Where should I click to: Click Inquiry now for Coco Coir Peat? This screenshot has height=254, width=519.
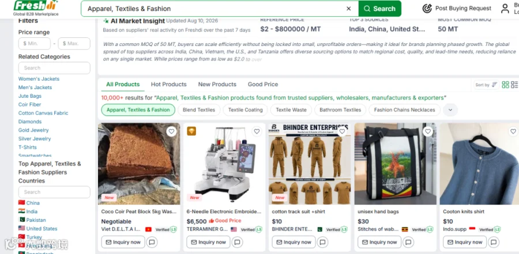pos(123,242)
